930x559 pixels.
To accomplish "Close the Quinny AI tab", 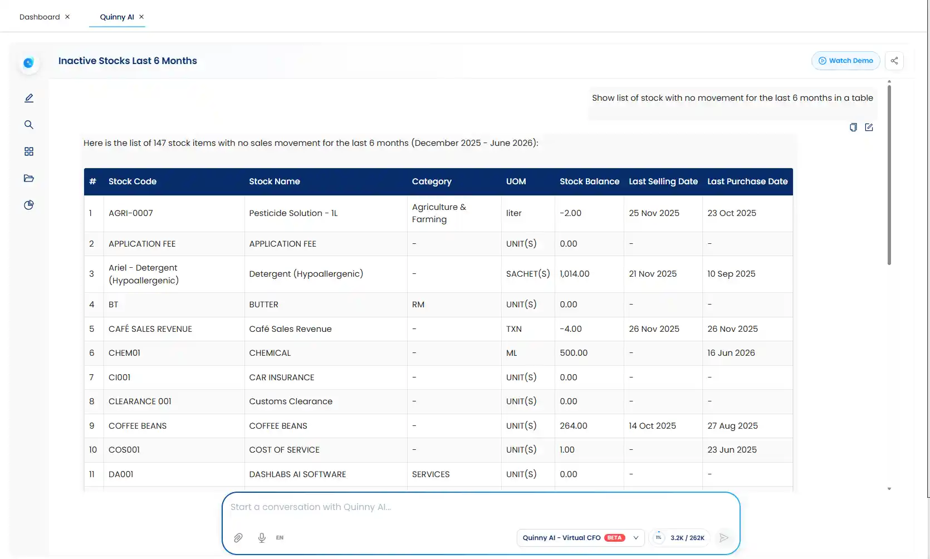I will 141,17.
